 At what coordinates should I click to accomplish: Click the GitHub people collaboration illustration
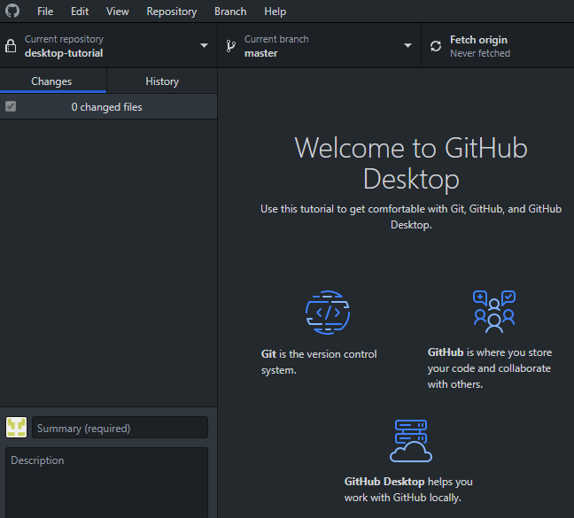[x=493, y=312]
